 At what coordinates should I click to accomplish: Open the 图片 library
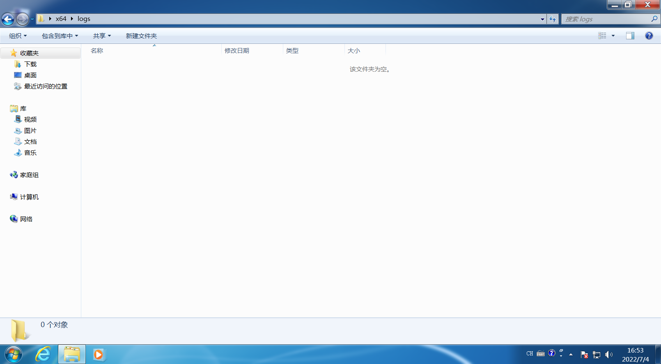click(30, 131)
